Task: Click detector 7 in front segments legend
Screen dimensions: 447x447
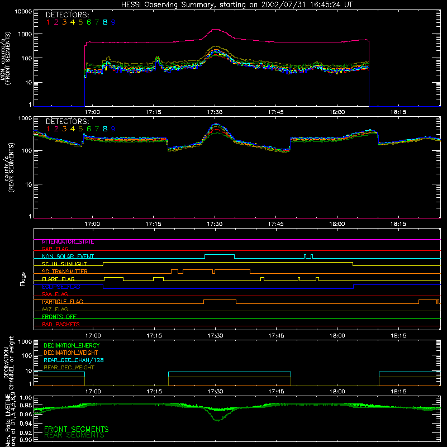Action: (x=97, y=22)
